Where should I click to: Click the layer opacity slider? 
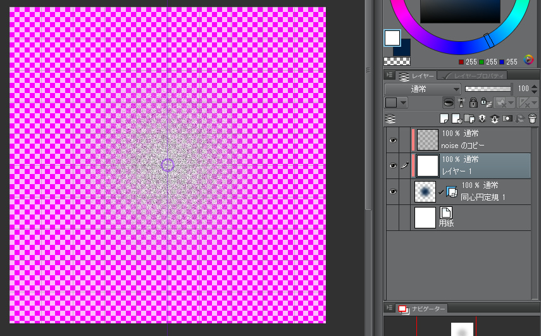[x=488, y=89]
